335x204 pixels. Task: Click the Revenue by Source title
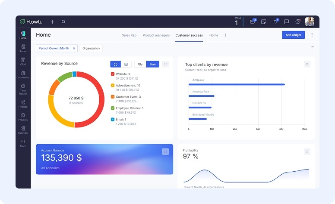pyautogui.click(x=59, y=63)
